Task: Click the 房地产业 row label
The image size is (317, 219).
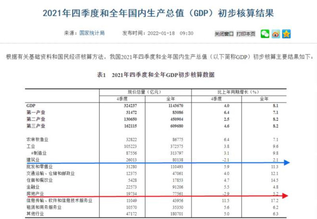Action: (x=35, y=193)
